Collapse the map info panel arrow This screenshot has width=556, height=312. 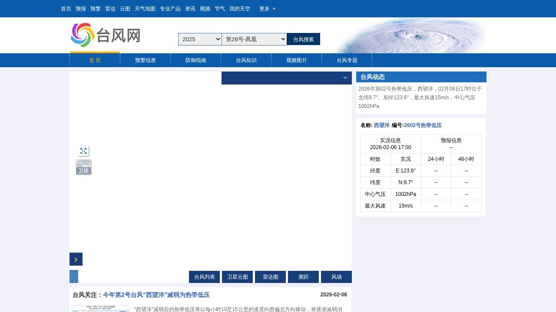[x=345, y=78]
